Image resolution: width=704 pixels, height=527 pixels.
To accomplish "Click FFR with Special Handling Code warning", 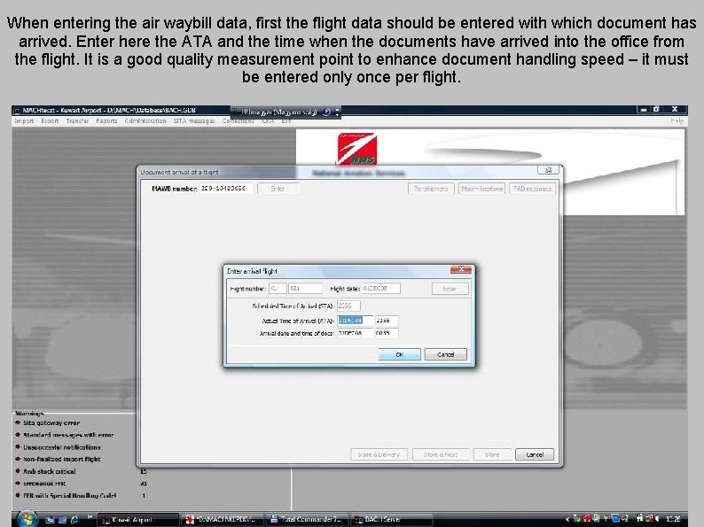I will tap(69, 496).
